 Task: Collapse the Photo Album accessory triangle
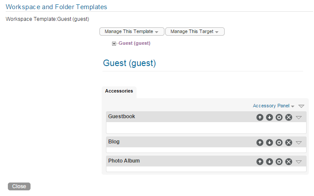(x=299, y=162)
